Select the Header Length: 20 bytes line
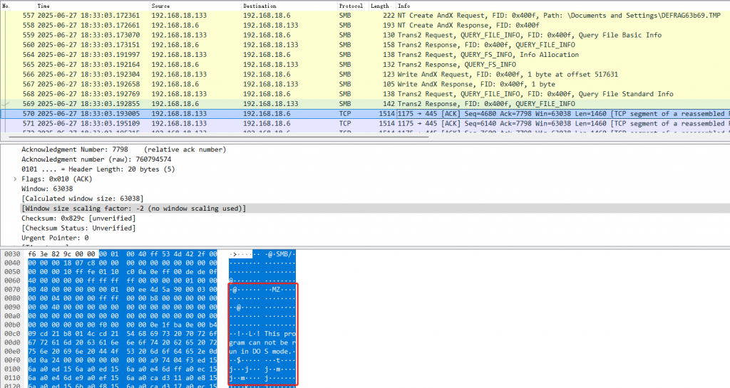Image resolution: width=730 pixels, height=388 pixels. [93, 169]
